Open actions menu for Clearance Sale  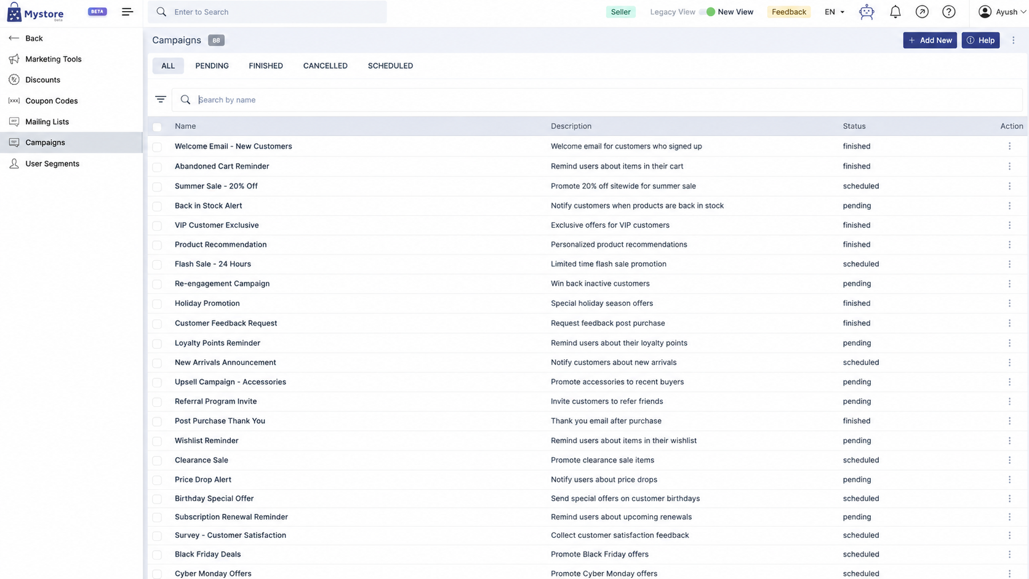pos(1009,460)
